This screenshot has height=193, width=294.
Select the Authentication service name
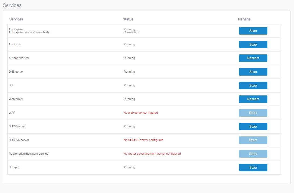[x=19, y=58]
